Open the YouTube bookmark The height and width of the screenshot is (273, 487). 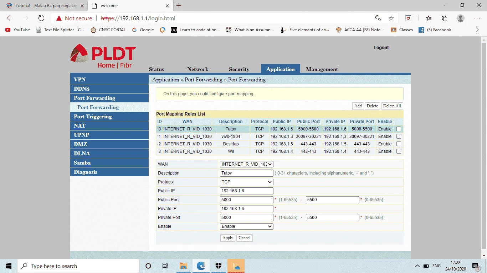(x=18, y=30)
